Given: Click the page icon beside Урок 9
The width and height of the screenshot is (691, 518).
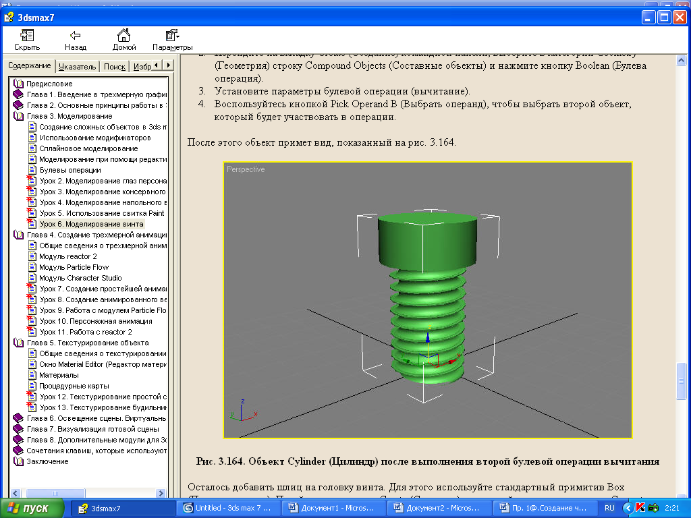Looking at the screenshot, I should 32,310.
